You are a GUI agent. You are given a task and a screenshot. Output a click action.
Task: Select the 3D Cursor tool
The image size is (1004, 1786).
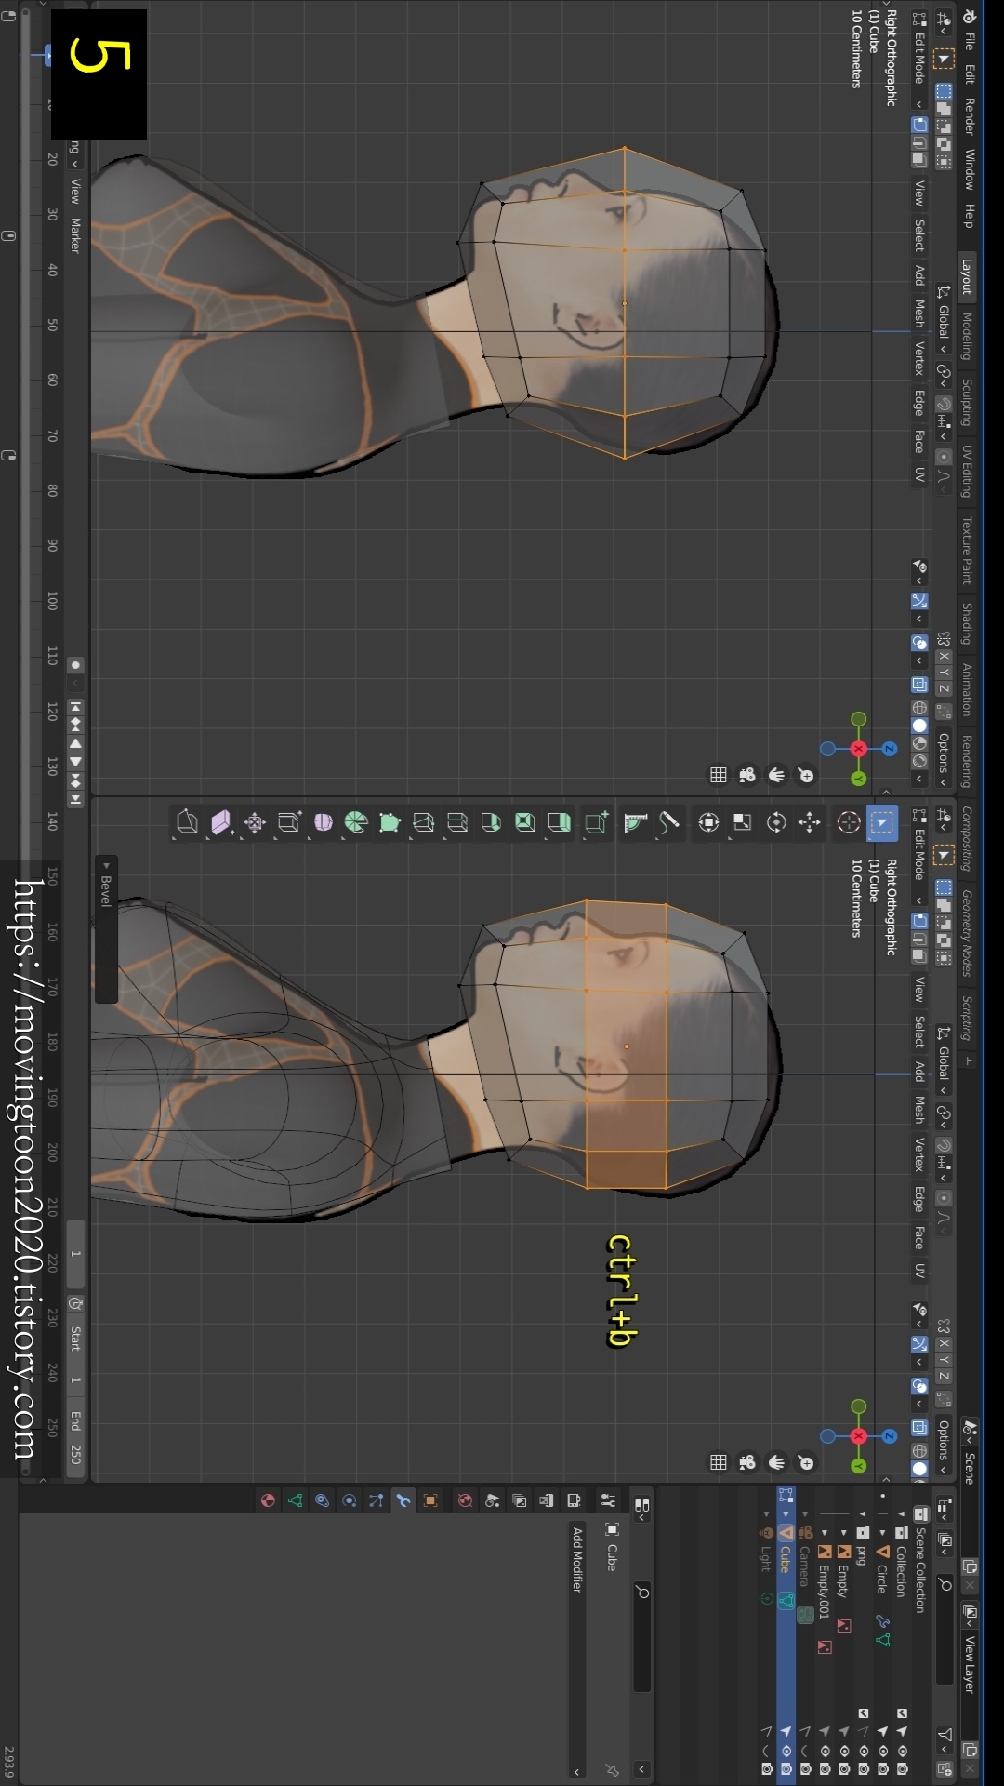(x=849, y=822)
